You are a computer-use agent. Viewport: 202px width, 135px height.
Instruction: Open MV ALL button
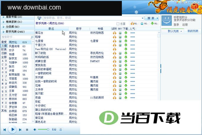tap(144, 23)
